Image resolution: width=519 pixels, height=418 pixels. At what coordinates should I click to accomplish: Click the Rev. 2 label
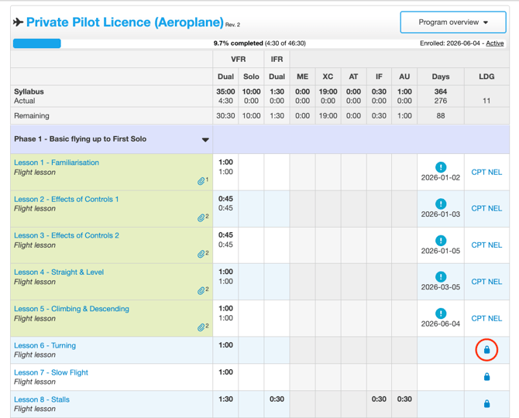pyautogui.click(x=232, y=25)
